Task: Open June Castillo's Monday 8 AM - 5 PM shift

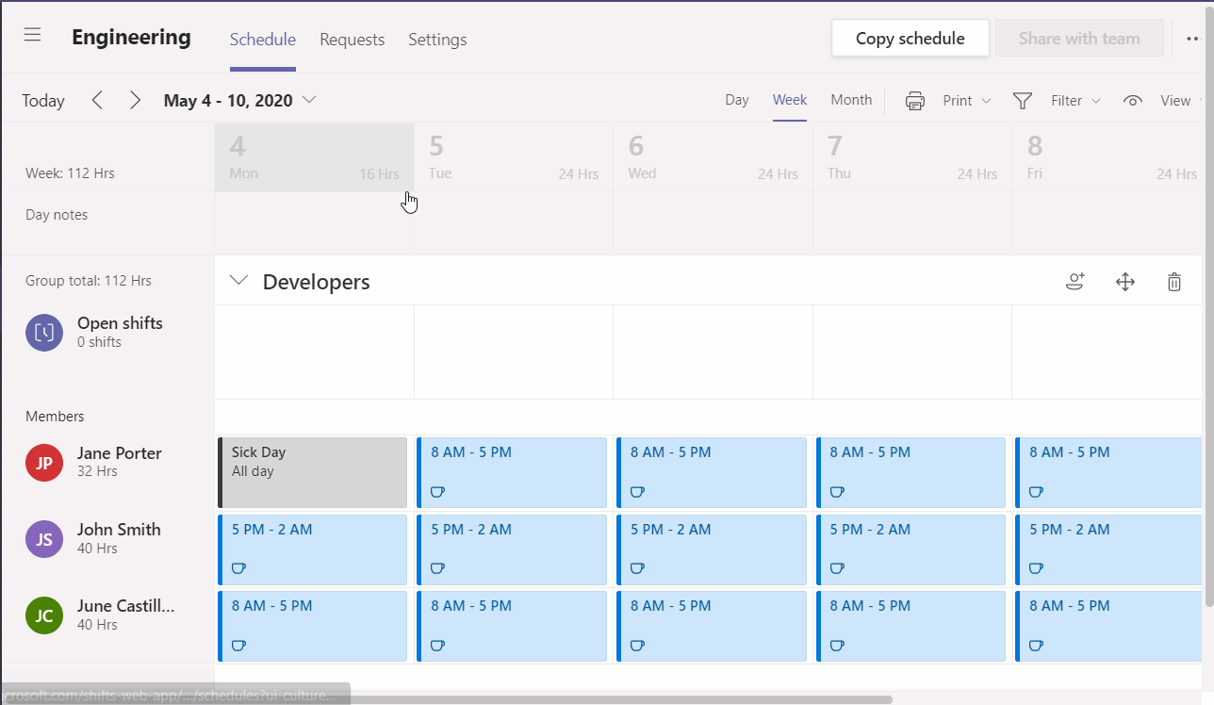Action: pos(313,626)
